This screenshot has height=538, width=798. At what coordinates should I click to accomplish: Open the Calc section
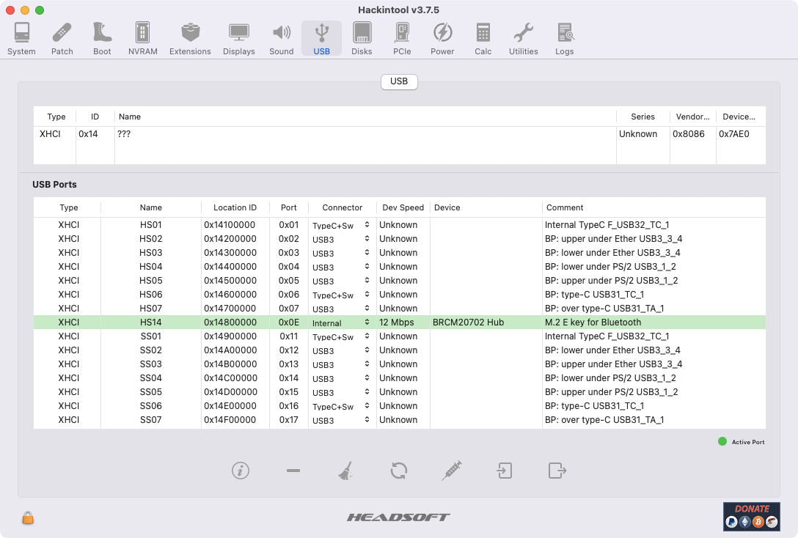(483, 39)
